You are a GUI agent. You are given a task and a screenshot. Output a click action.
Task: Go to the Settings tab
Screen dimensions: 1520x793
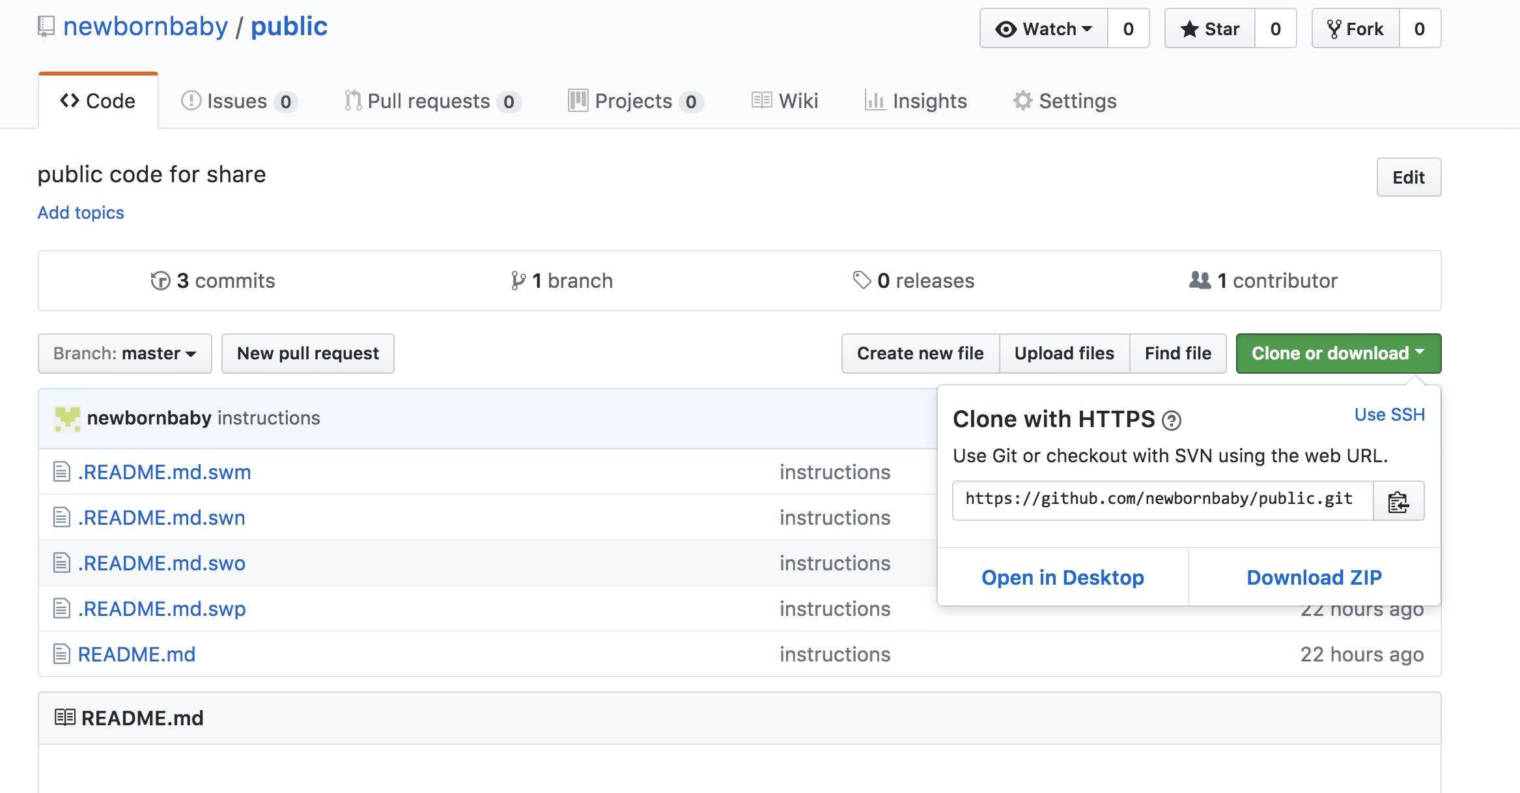(1065, 101)
